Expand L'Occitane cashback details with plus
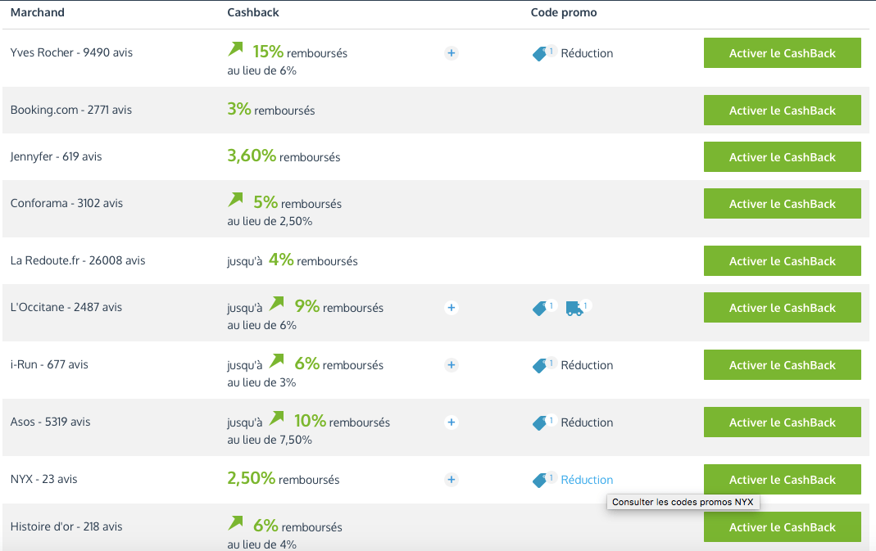The width and height of the screenshot is (876, 551). 451,308
